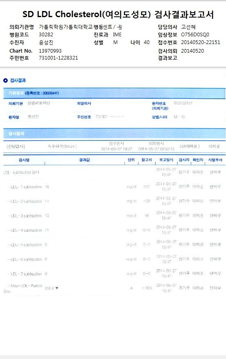Click the 단위 column header
226x359 pixels.
(131, 160)
